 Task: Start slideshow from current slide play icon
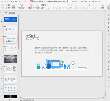pyautogui.click(x=21, y=5)
